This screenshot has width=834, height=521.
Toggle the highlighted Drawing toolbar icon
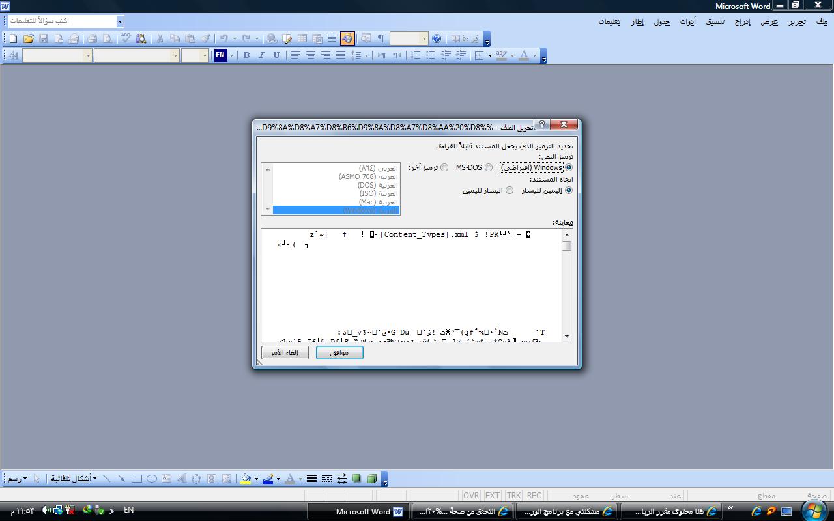[x=347, y=38]
